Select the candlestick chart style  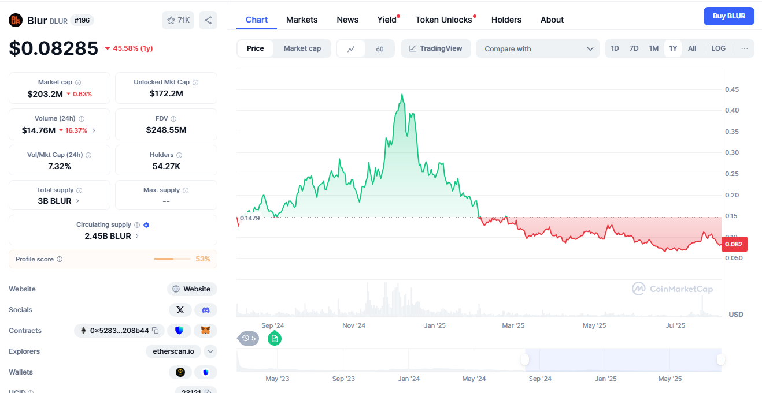(x=380, y=49)
